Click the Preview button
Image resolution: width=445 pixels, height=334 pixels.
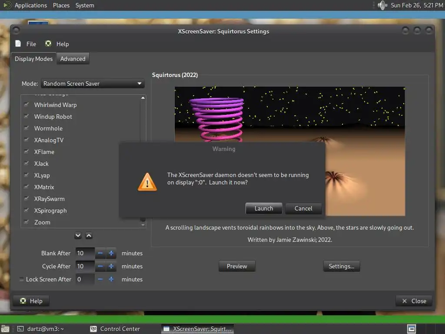pos(237,266)
